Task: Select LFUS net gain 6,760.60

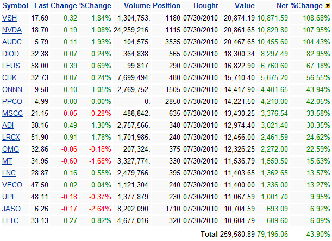Action: (274, 66)
